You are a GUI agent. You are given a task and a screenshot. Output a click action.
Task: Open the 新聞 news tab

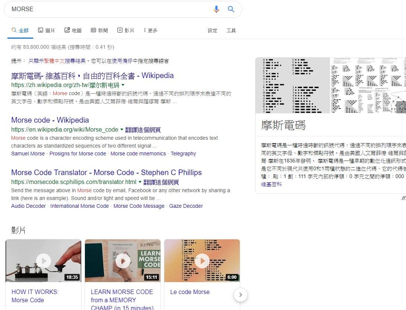pos(99,30)
